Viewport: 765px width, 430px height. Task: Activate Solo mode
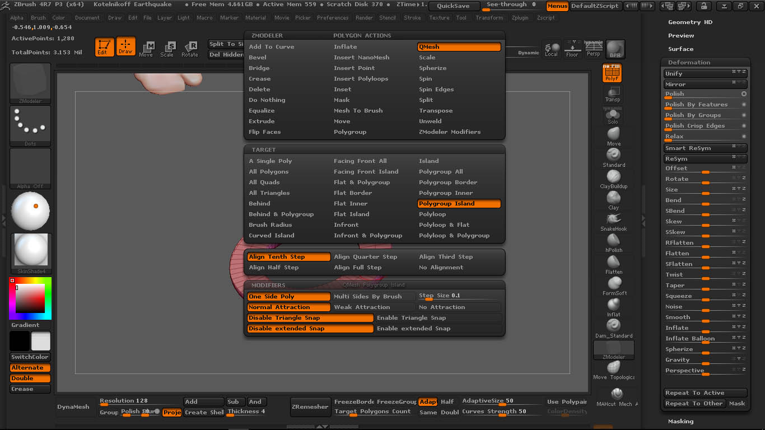612,116
